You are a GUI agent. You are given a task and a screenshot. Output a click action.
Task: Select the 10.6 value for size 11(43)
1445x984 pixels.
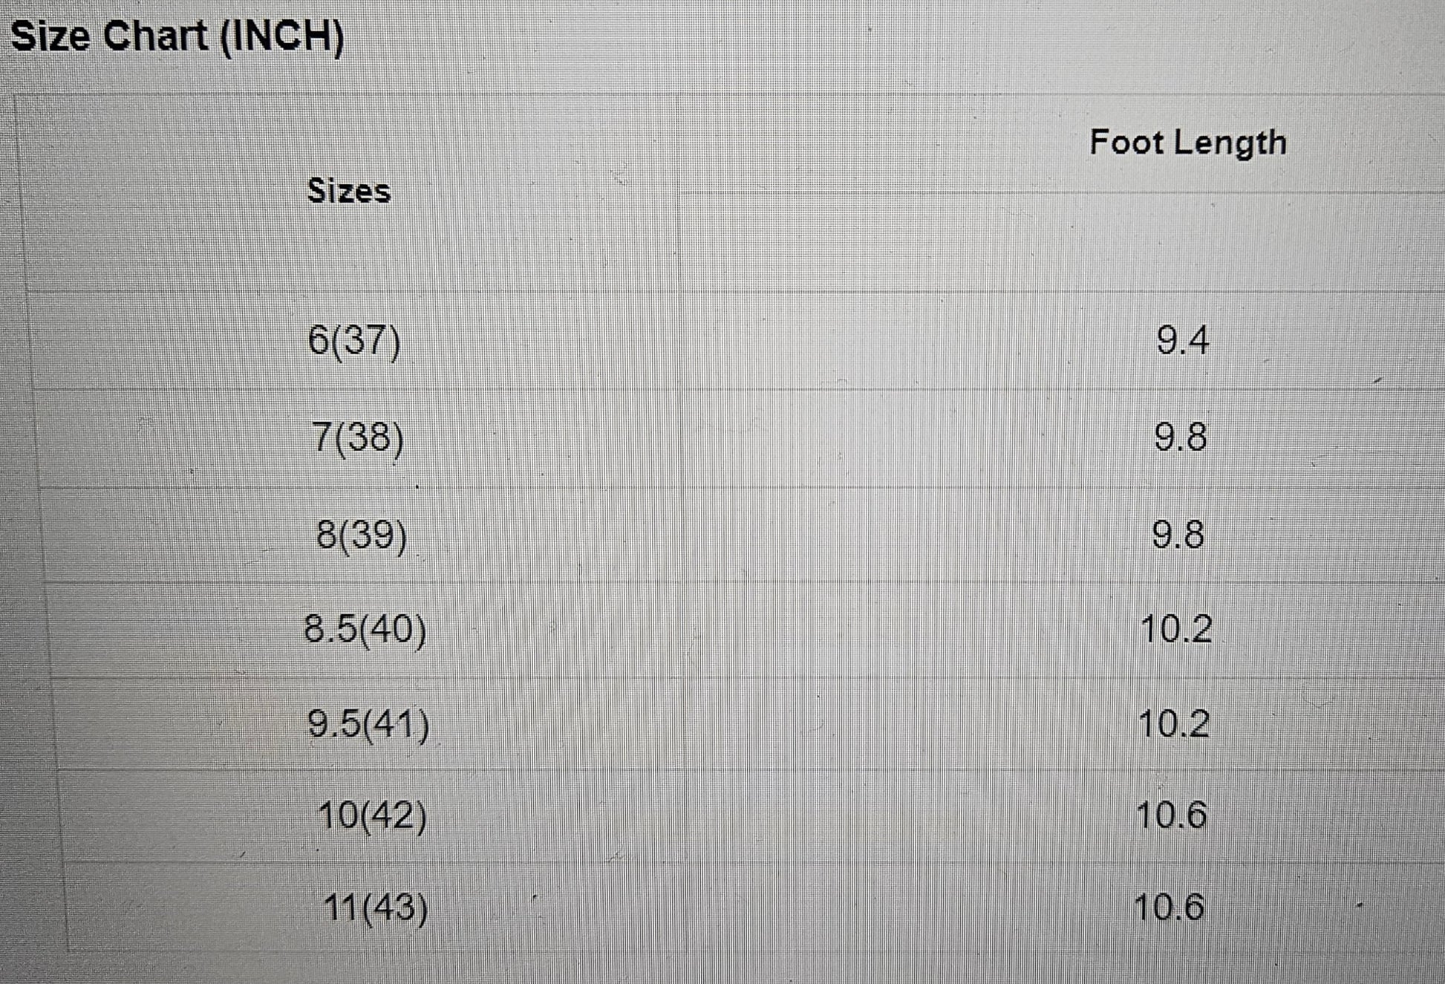click(1170, 908)
